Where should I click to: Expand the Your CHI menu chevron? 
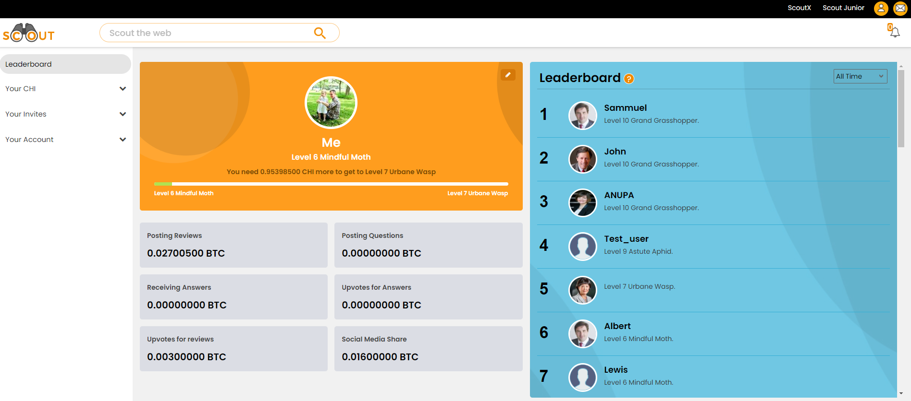(123, 89)
